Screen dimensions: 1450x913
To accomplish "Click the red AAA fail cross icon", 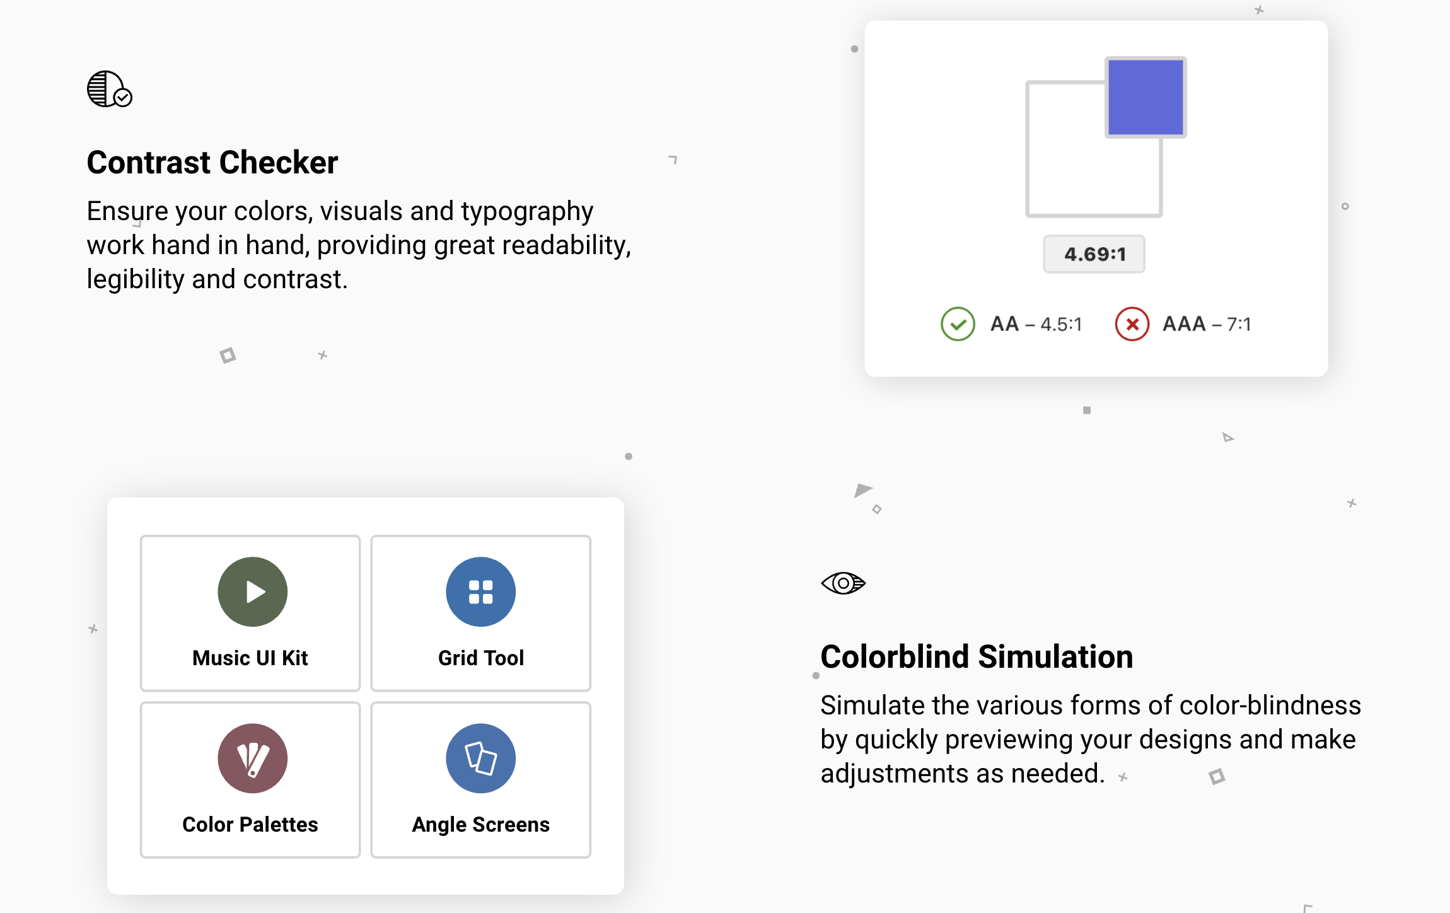I will [x=1132, y=324].
